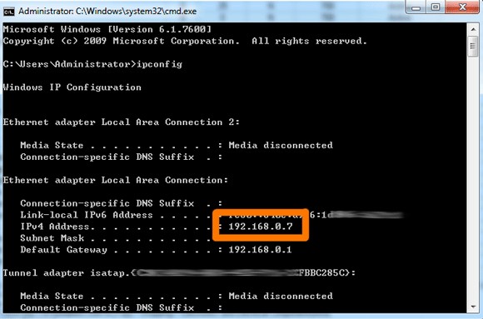The width and height of the screenshot is (483, 319).
Task: Click 'IPv4 Address' label text
Action: tap(55, 227)
